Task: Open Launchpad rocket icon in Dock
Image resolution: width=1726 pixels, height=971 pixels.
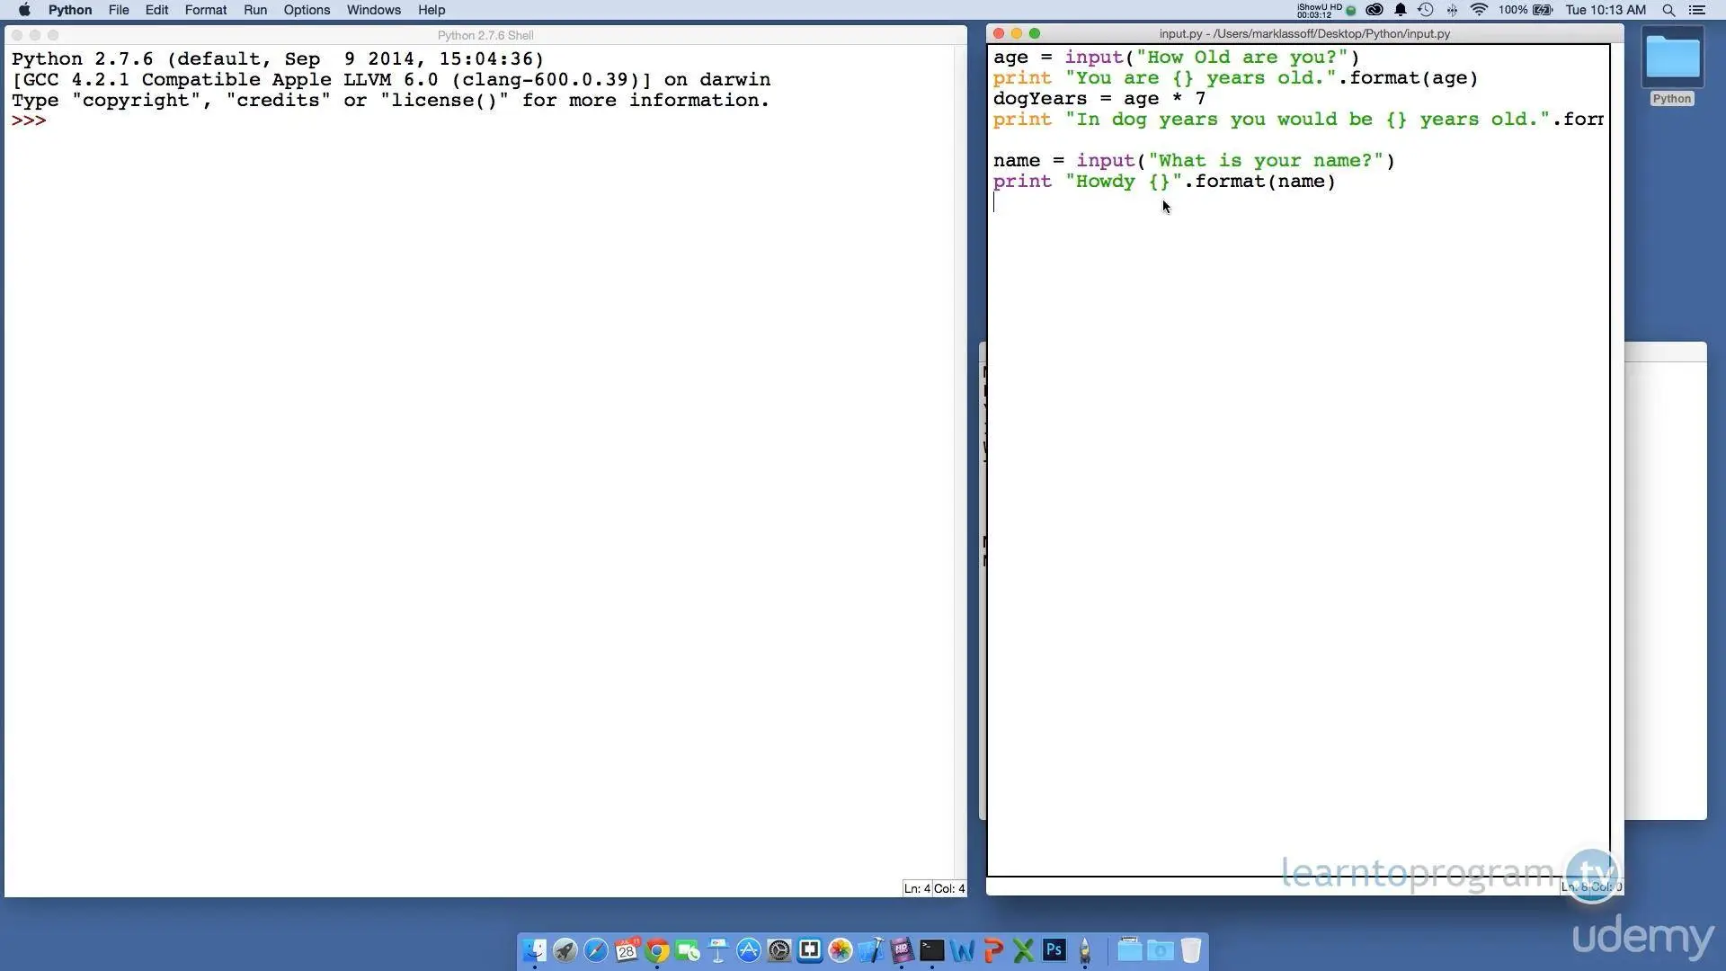Action: [x=565, y=950]
